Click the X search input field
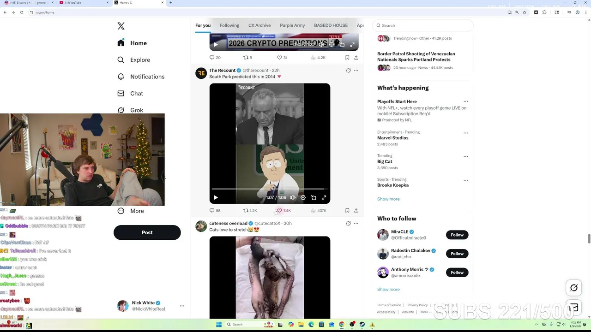Screen dimensions: 591x332 [x=423, y=25]
